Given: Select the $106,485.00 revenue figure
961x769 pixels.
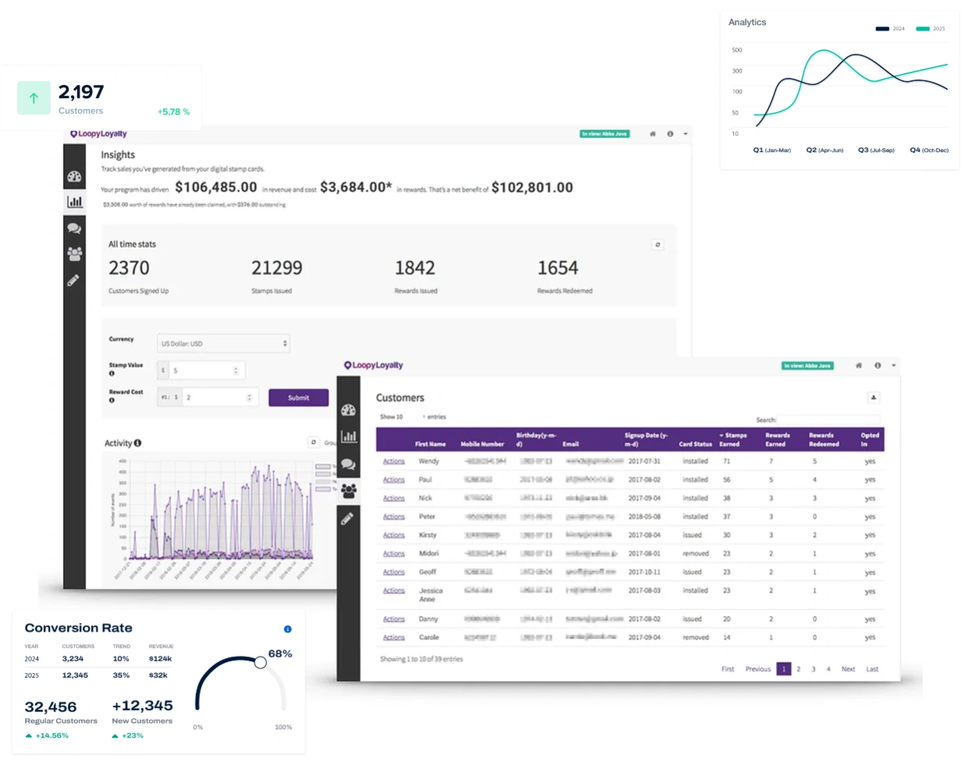Looking at the screenshot, I should tap(216, 187).
